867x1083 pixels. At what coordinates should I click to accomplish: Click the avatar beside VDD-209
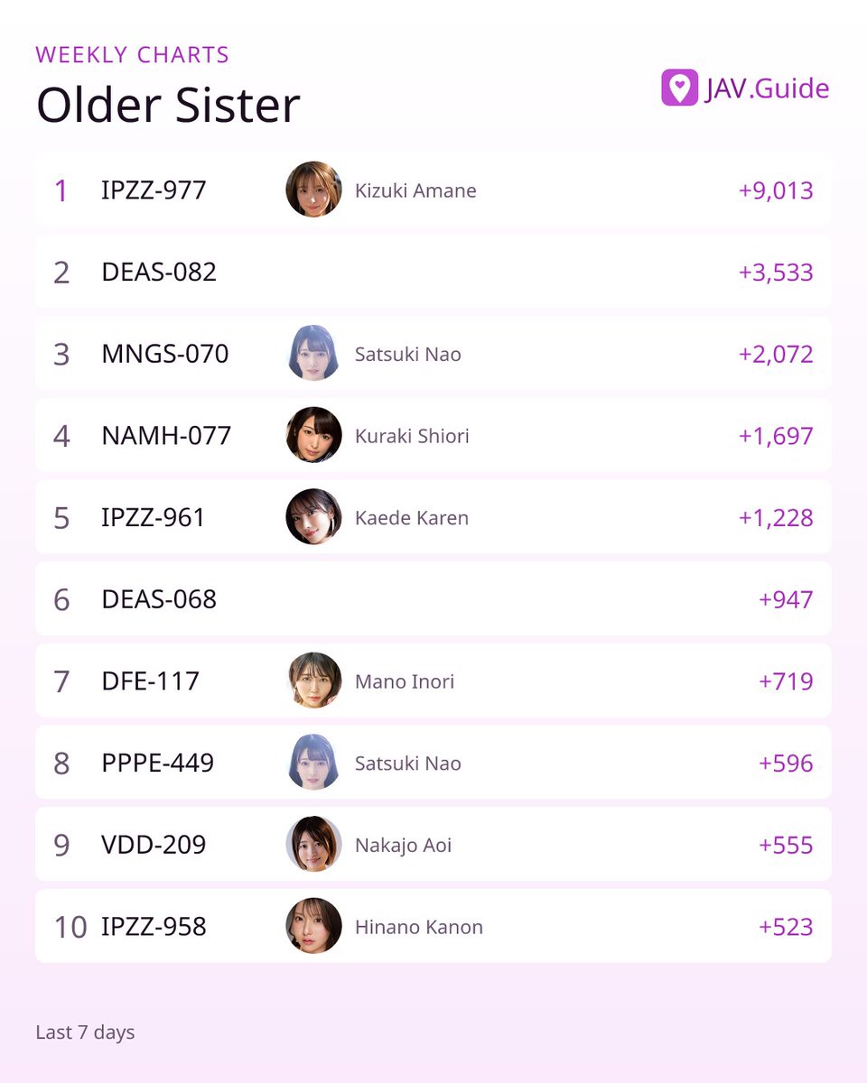click(x=313, y=845)
